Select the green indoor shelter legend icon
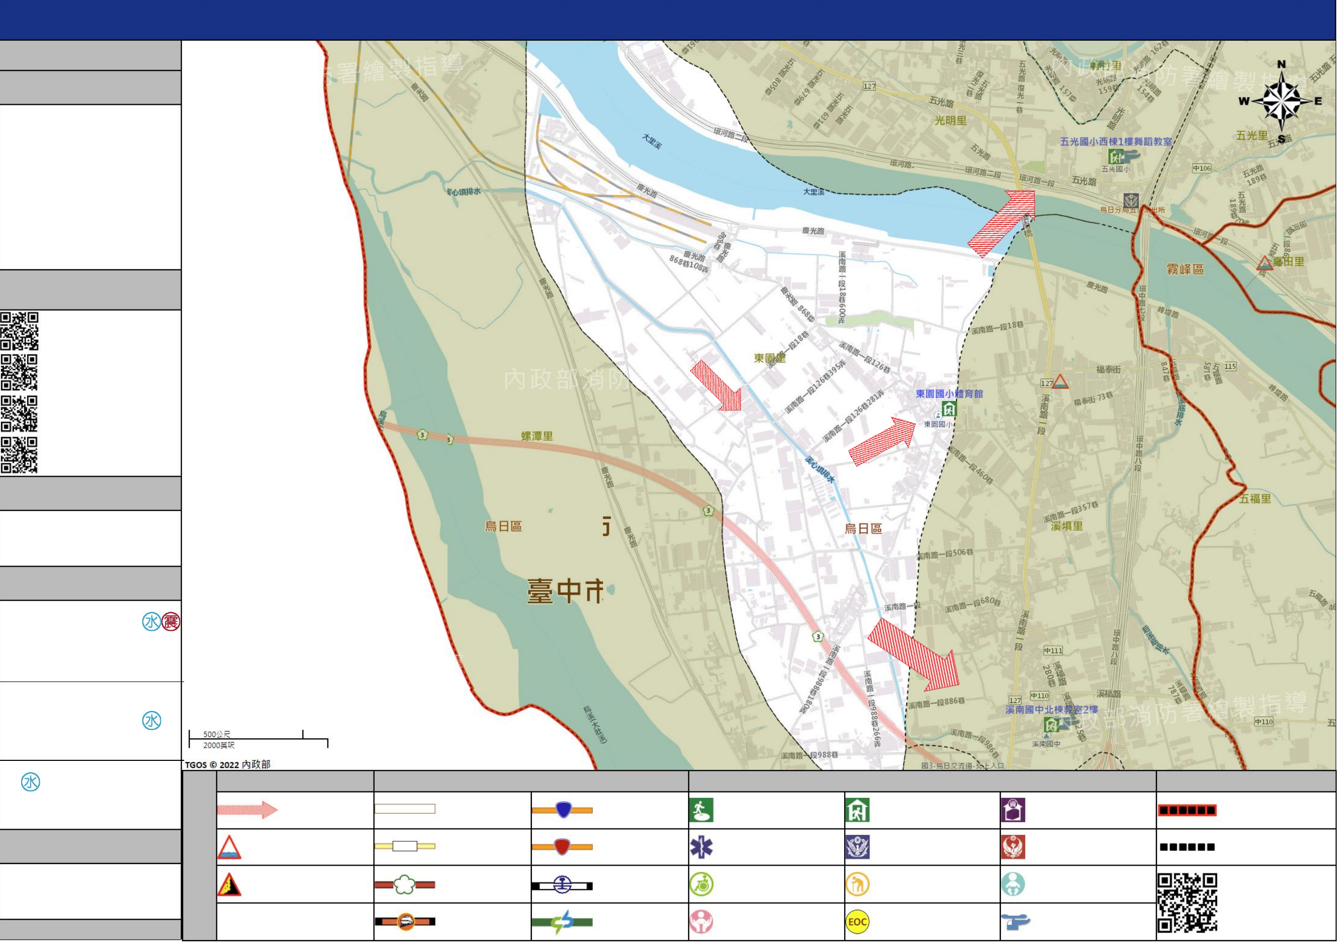 tap(857, 810)
